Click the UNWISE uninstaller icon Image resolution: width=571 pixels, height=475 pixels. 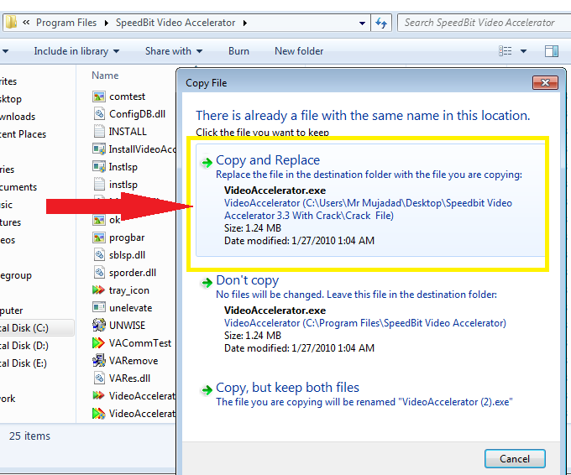coord(99,325)
